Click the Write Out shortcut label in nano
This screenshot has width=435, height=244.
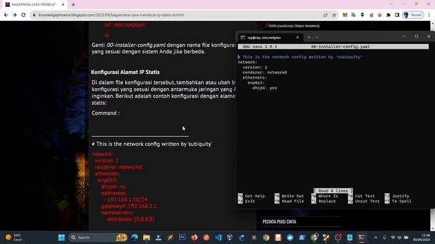pos(293,196)
